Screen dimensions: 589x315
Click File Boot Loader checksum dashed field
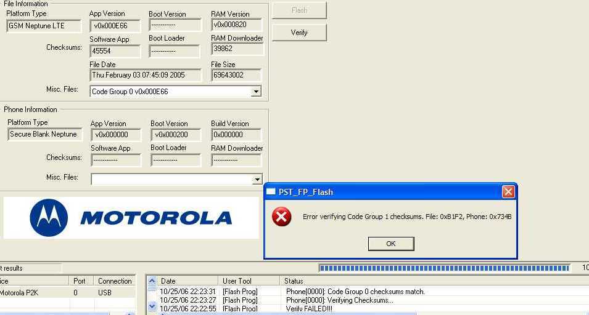click(x=175, y=51)
